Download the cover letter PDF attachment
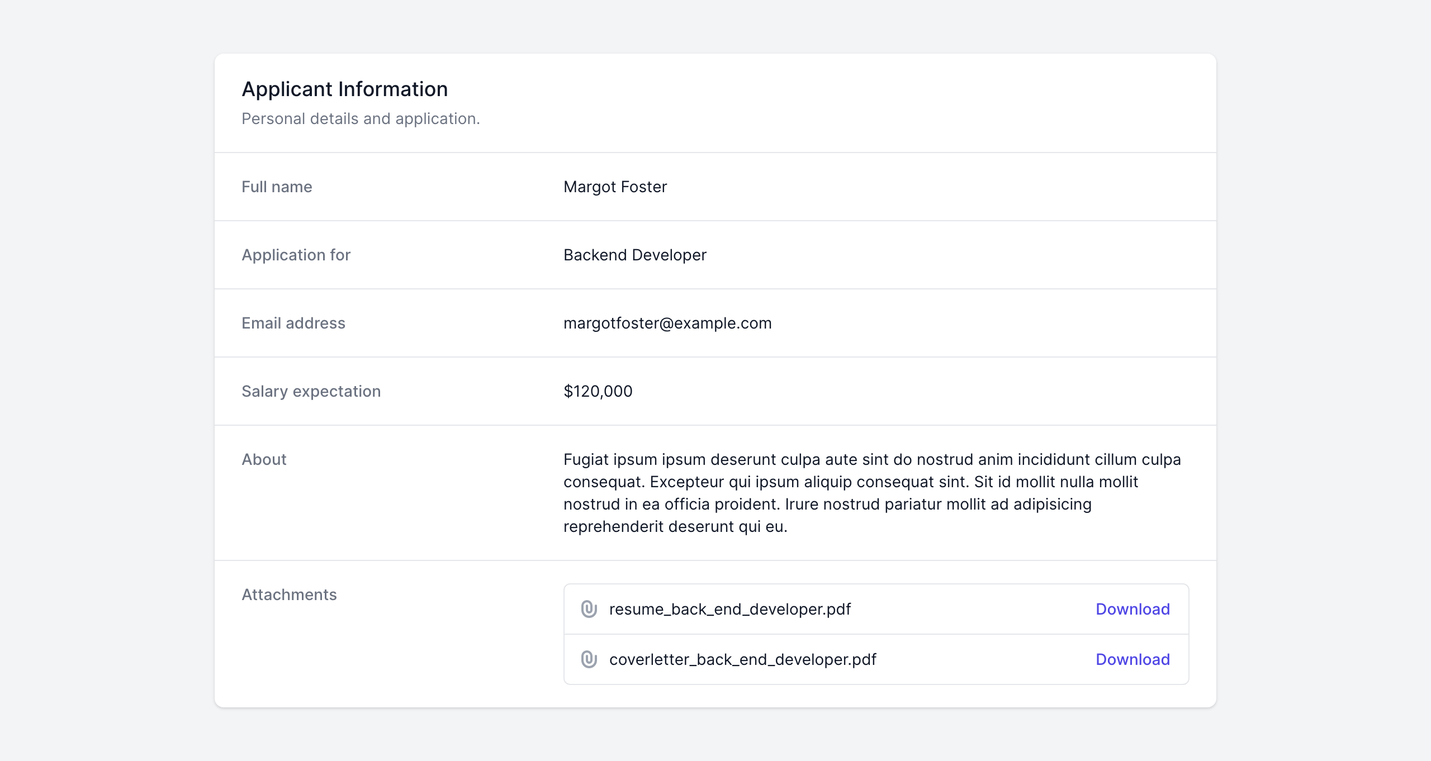This screenshot has height=761, width=1431. (1133, 659)
